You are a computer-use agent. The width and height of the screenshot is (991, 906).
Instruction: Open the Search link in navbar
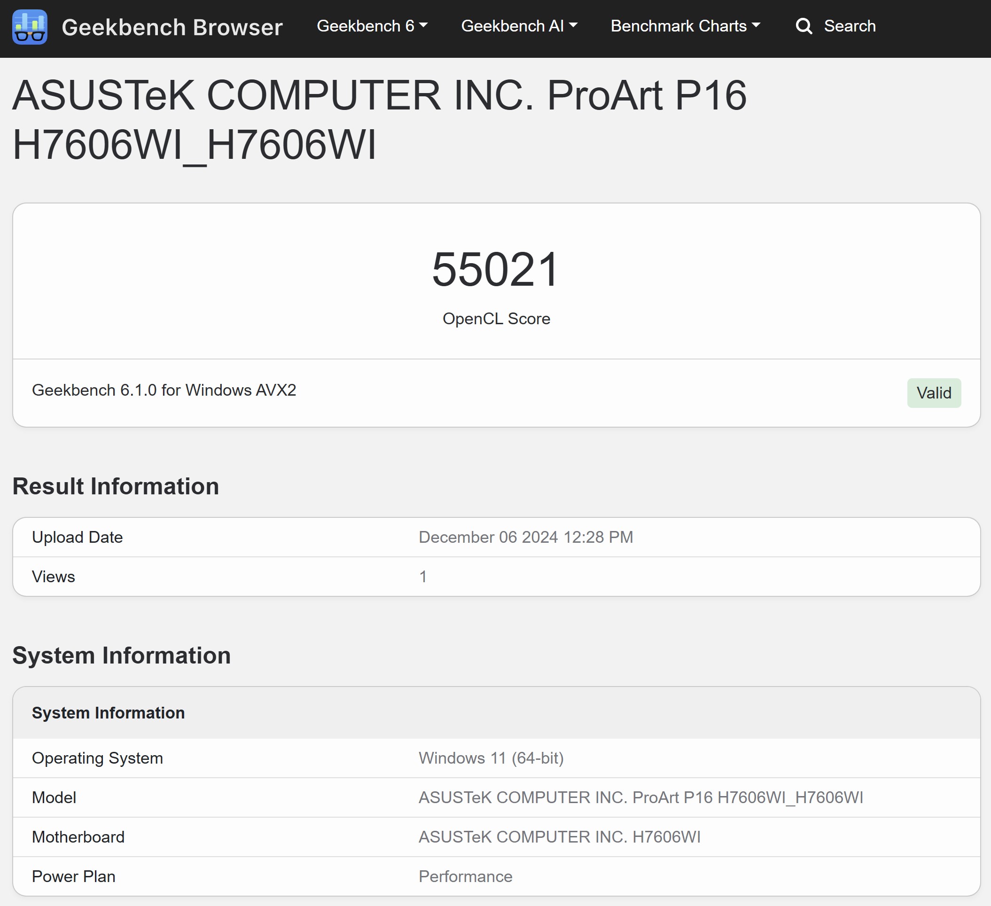pyautogui.click(x=850, y=26)
